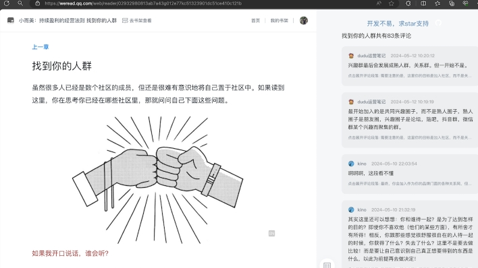Click the browser essentials heart icon

pyautogui.click(x=465, y=3)
